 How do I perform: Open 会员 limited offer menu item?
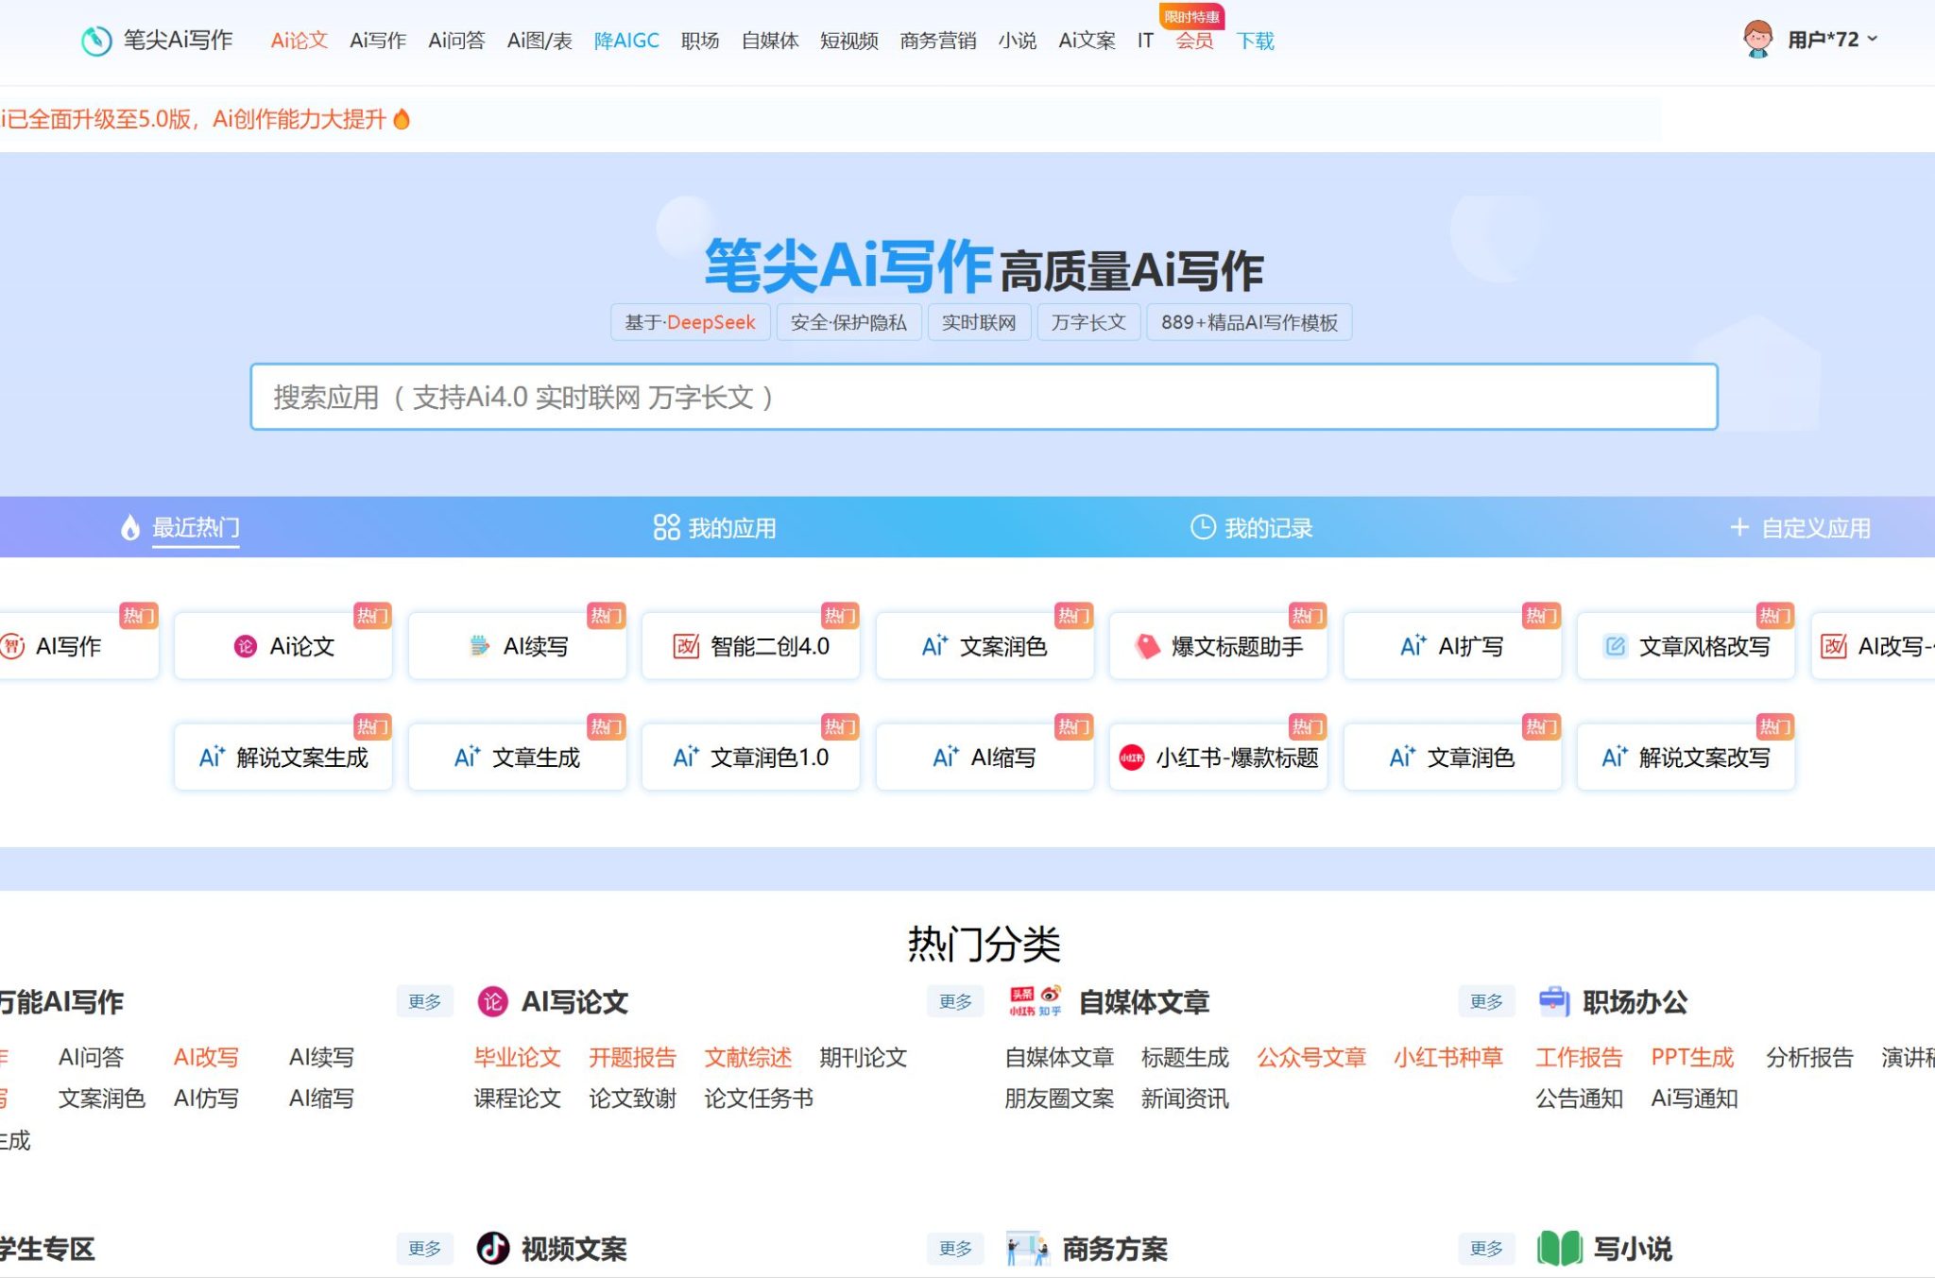tap(1194, 41)
